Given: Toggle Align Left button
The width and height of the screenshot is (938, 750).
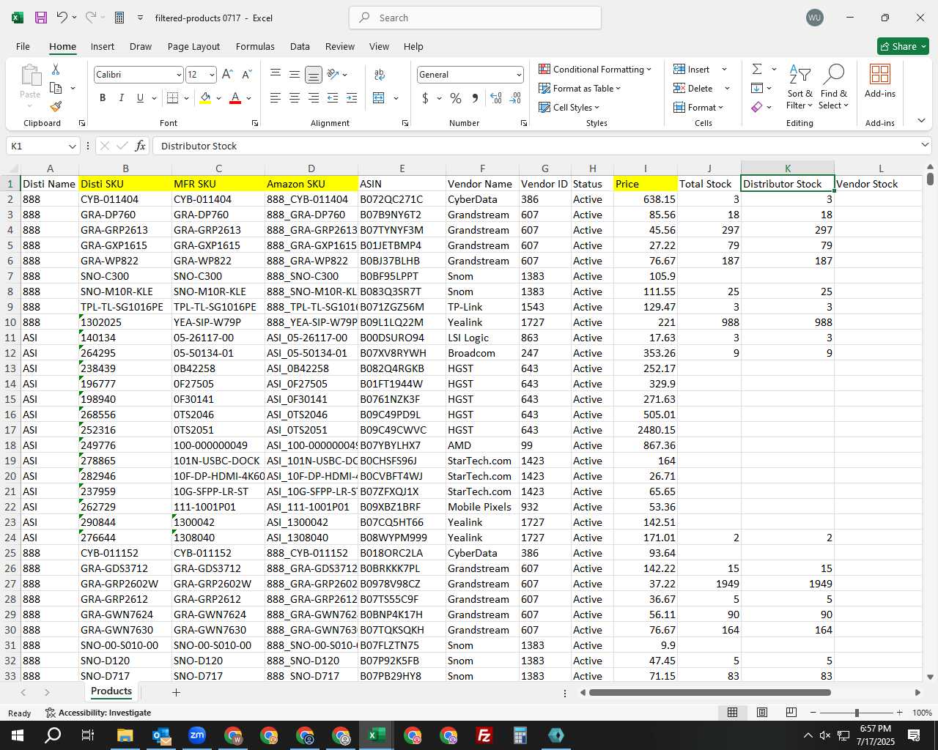Looking at the screenshot, I should 276,98.
